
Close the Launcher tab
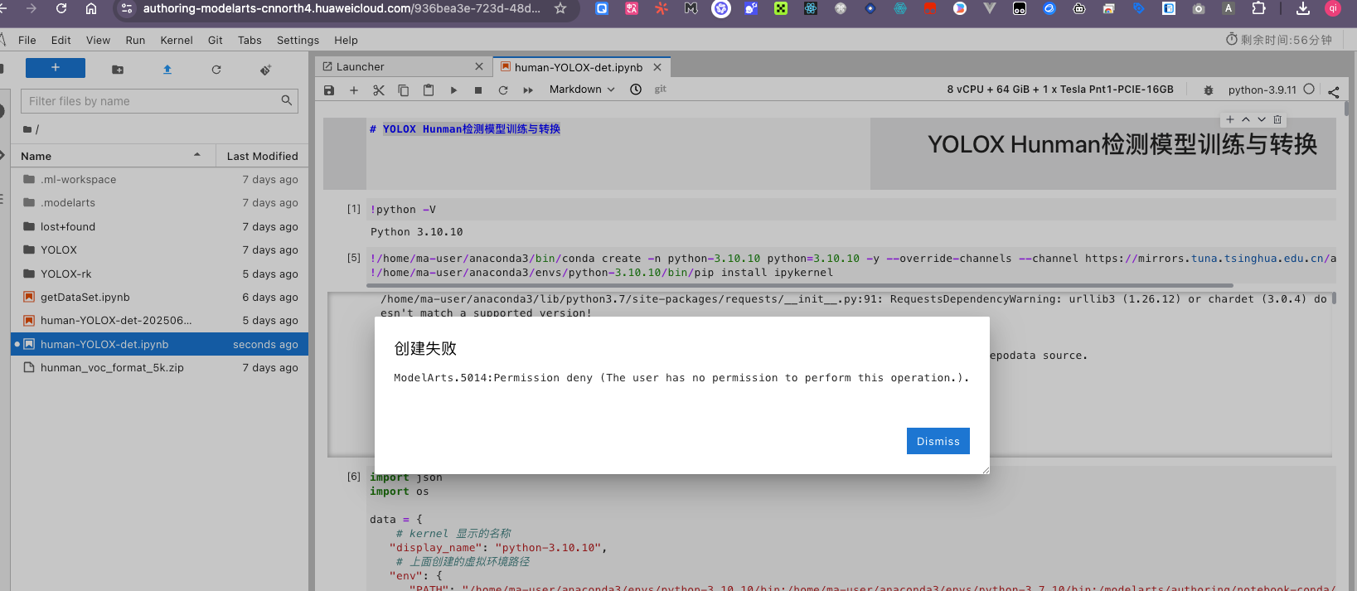479,66
